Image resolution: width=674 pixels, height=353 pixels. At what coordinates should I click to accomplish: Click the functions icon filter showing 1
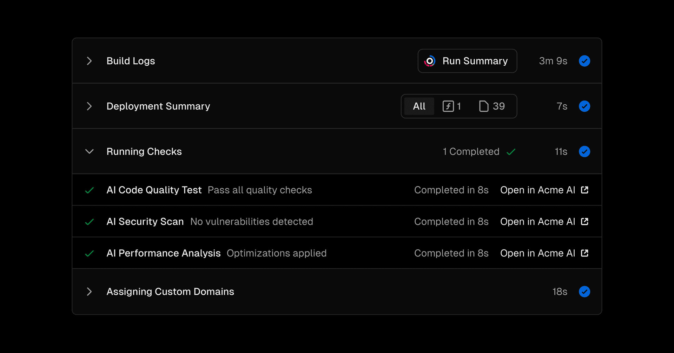[451, 106]
